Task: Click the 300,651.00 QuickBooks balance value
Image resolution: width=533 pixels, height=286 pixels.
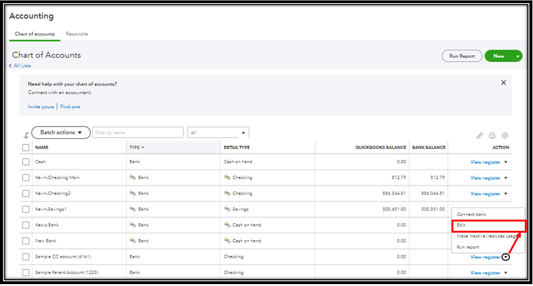Action: coord(394,209)
